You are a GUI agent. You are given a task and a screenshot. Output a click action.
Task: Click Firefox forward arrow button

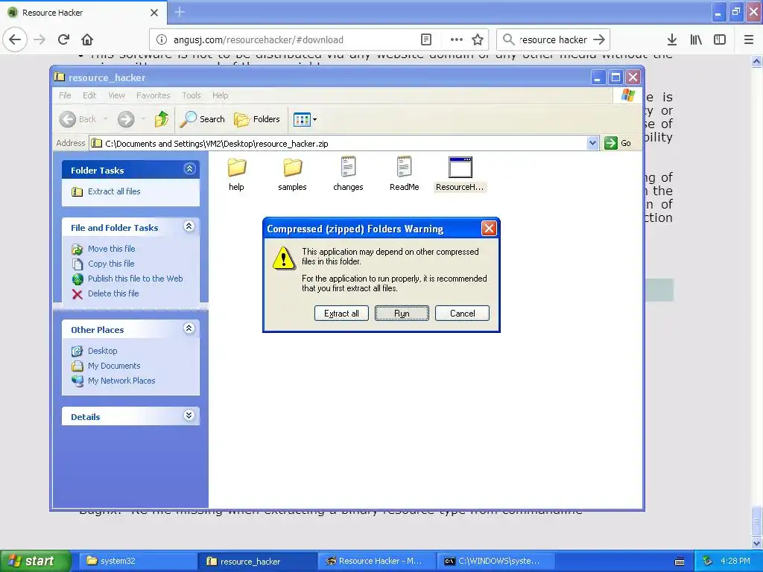(39, 39)
